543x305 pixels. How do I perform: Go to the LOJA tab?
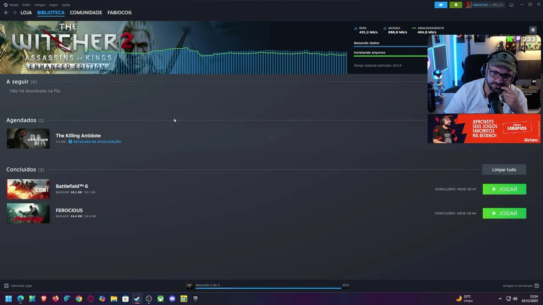(26, 13)
